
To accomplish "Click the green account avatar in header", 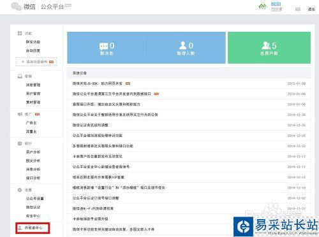I will 263,6.
